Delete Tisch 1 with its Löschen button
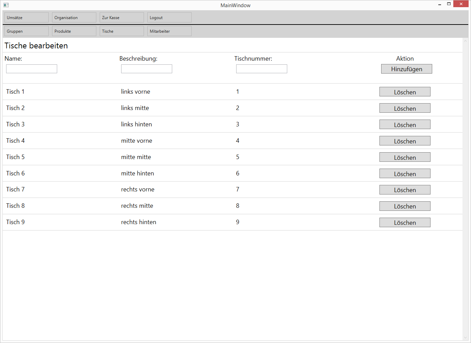Viewport: 471px width, 343px height. coord(405,92)
